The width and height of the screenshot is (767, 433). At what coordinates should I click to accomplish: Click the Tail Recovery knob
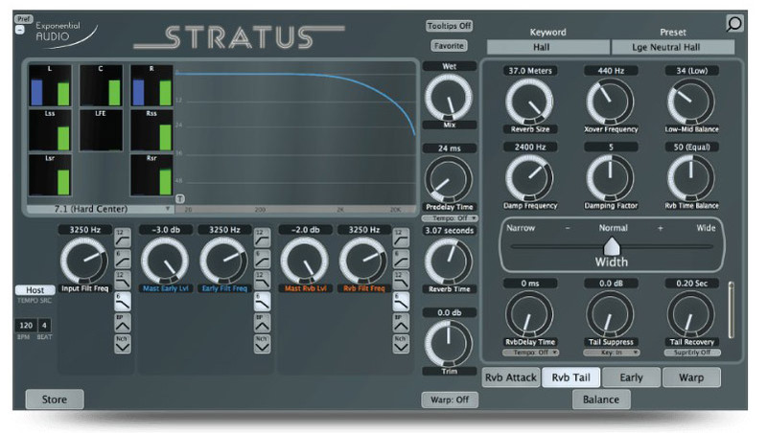pos(691,314)
